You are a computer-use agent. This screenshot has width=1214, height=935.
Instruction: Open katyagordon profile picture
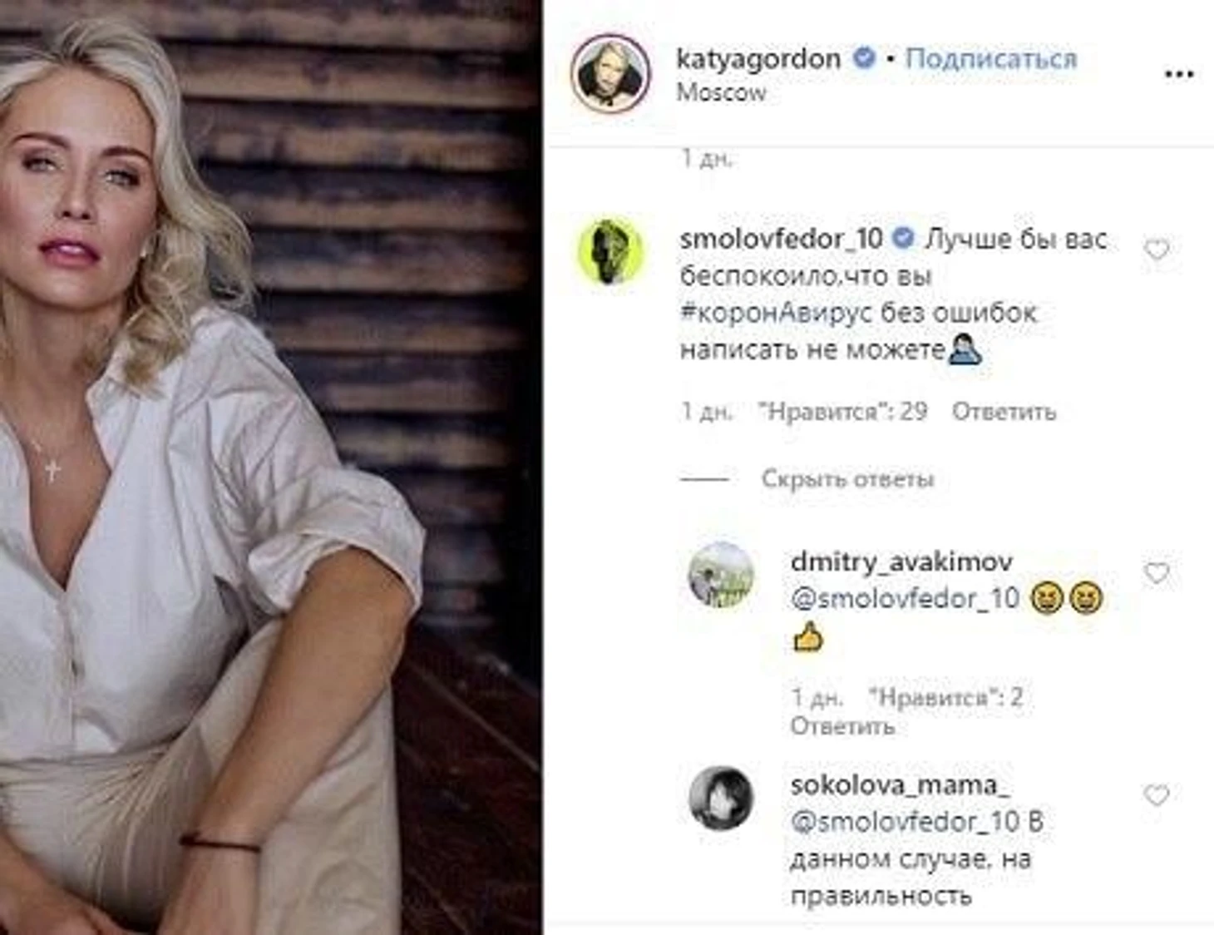click(x=611, y=73)
